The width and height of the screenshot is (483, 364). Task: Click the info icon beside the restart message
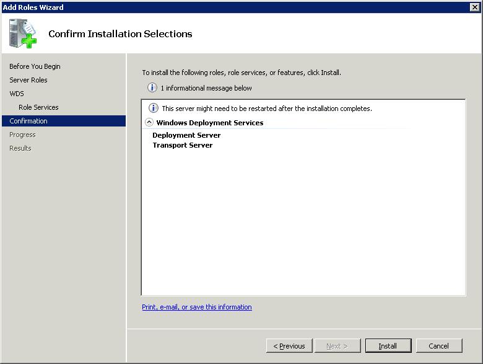[x=154, y=108]
